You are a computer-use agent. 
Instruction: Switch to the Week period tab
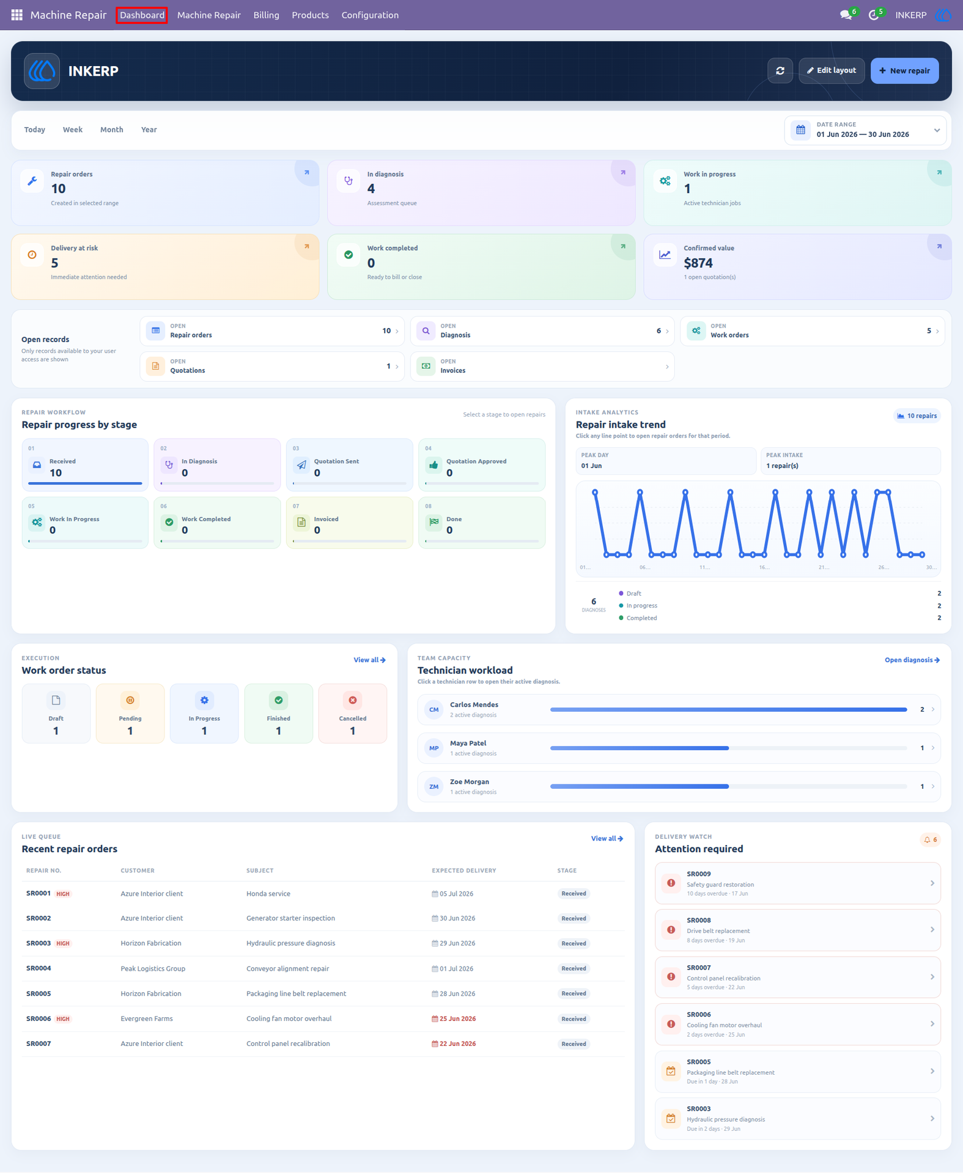tap(73, 130)
